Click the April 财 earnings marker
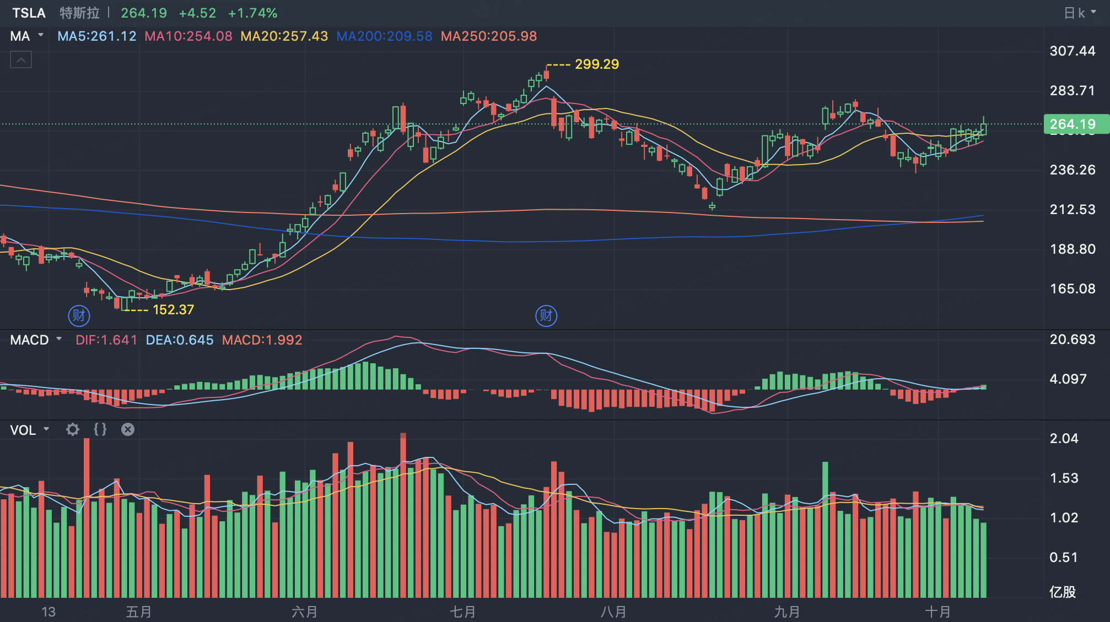 79,315
